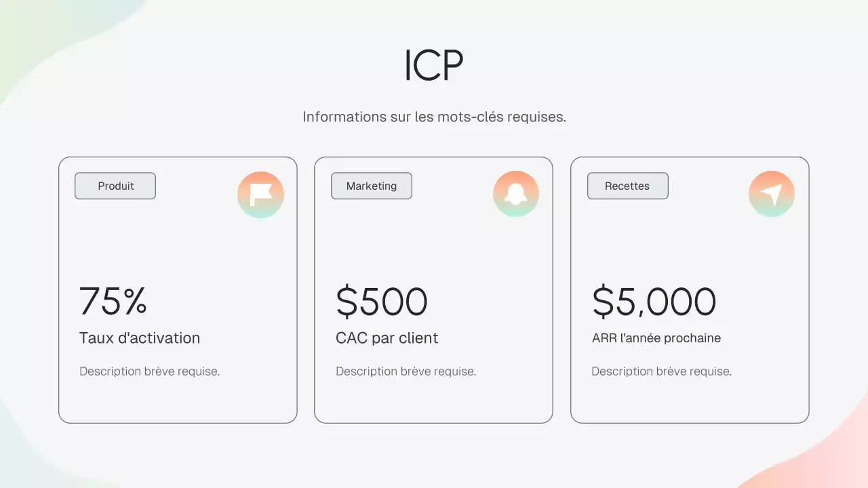Screen dimensions: 868x488
Task: Select the "Taux d'activation" heading
Action: (x=140, y=338)
